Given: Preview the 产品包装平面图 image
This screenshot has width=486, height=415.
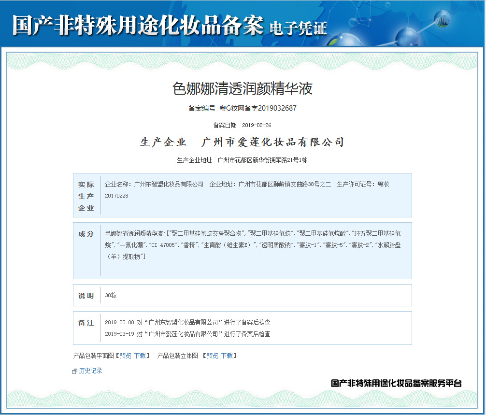Looking at the screenshot, I should 126,356.
